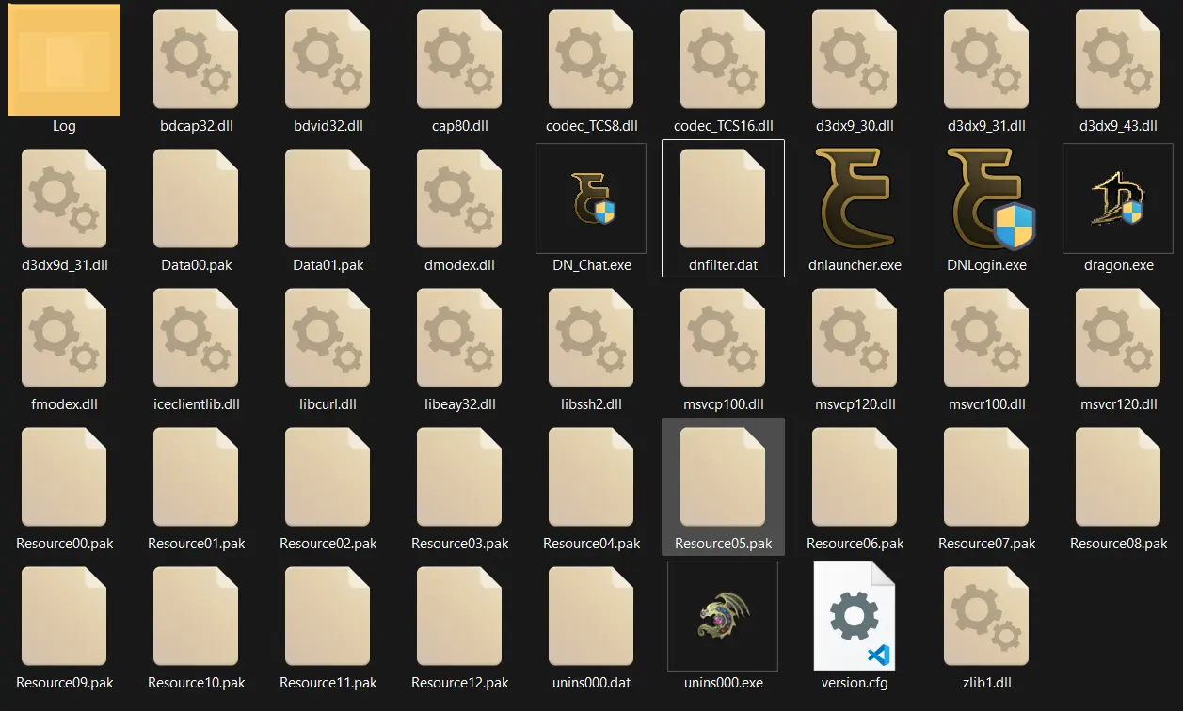Click the 'unins000.exe' file name text
This screenshot has width=1183, height=711.
coord(723,683)
